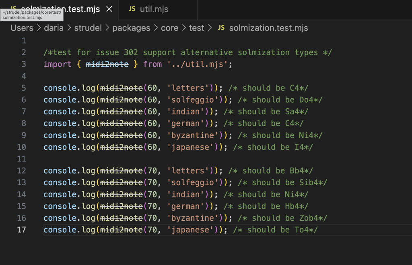
Task: Click midi2note in the import statement
Action: (x=107, y=64)
